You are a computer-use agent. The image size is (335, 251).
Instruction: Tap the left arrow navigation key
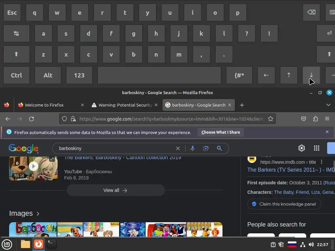pos(266,75)
